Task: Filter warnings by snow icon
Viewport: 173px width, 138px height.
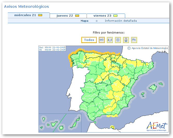Action: pyautogui.click(x=118, y=40)
